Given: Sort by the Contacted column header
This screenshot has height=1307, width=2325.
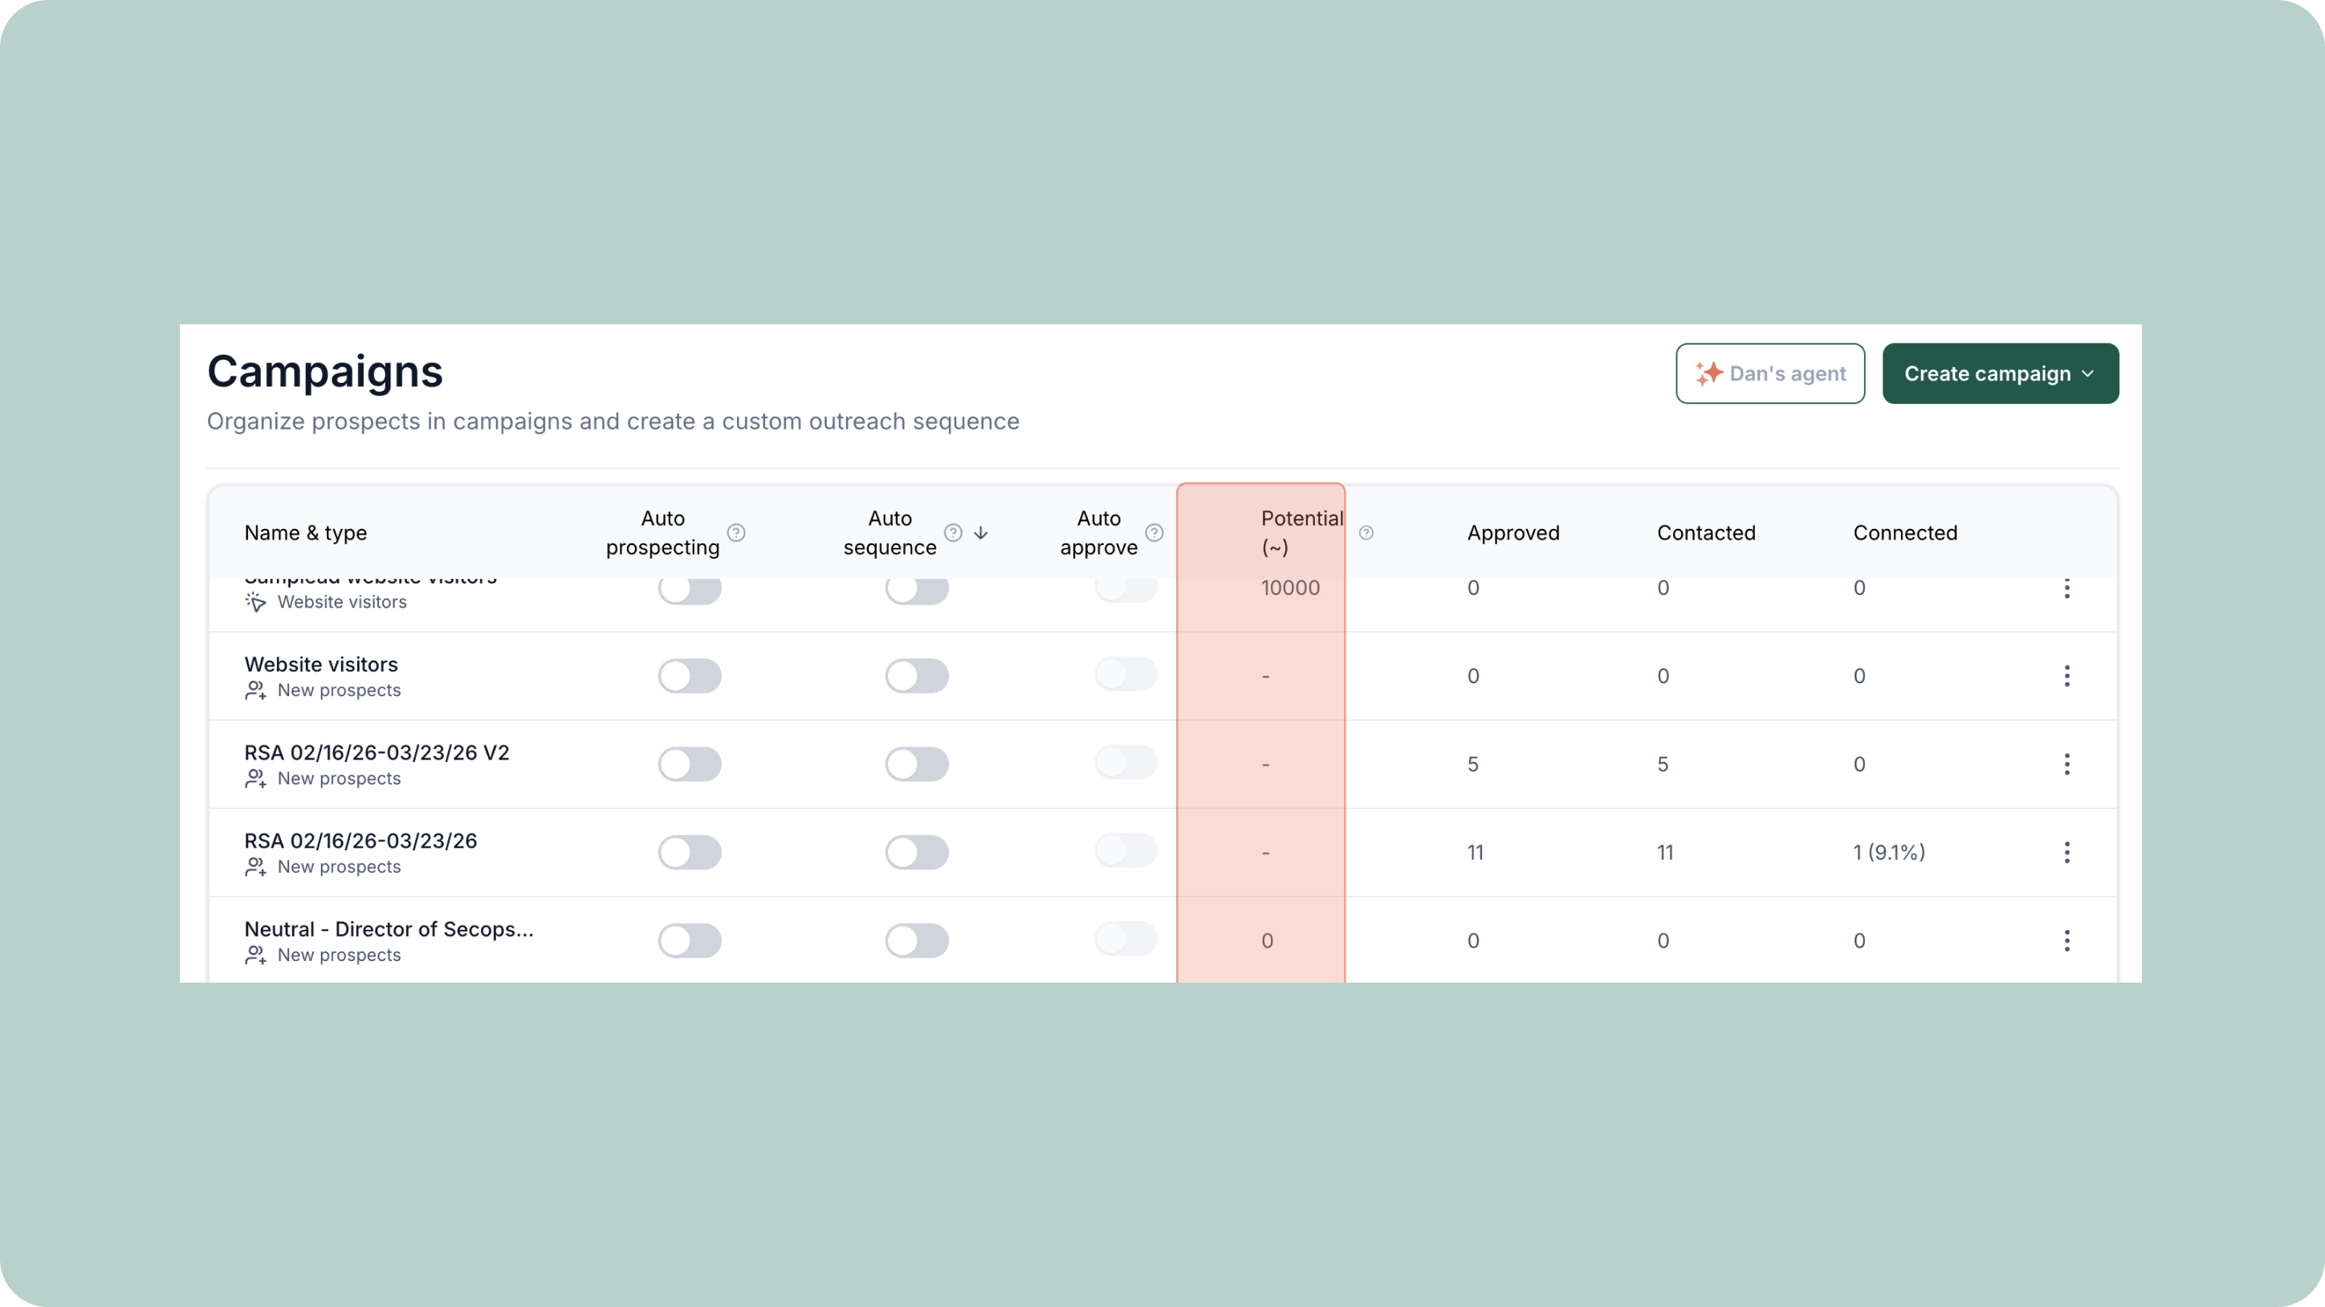Looking at the screenshot, I should (1706, 532).
